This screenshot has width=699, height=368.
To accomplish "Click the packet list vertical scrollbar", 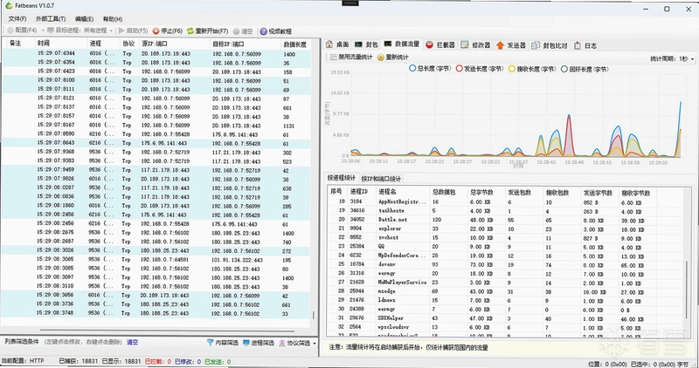I will coord(314,315).
